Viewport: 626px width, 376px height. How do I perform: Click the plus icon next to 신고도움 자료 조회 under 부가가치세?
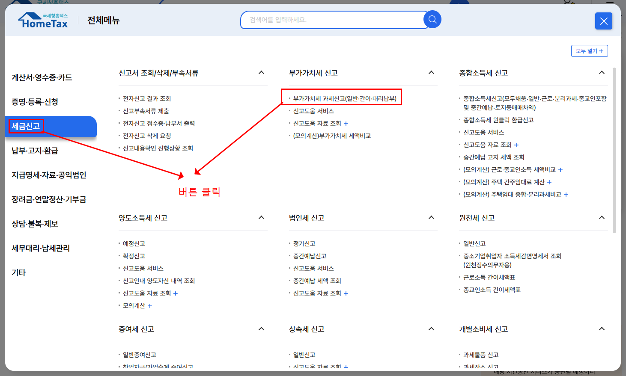coord(345,123)
